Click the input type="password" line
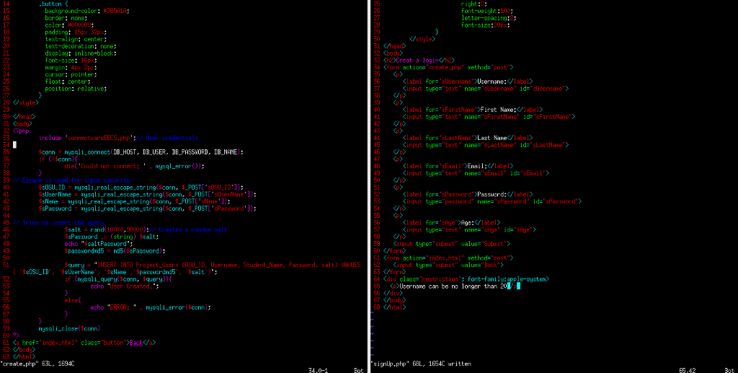 tap(492, 201)
